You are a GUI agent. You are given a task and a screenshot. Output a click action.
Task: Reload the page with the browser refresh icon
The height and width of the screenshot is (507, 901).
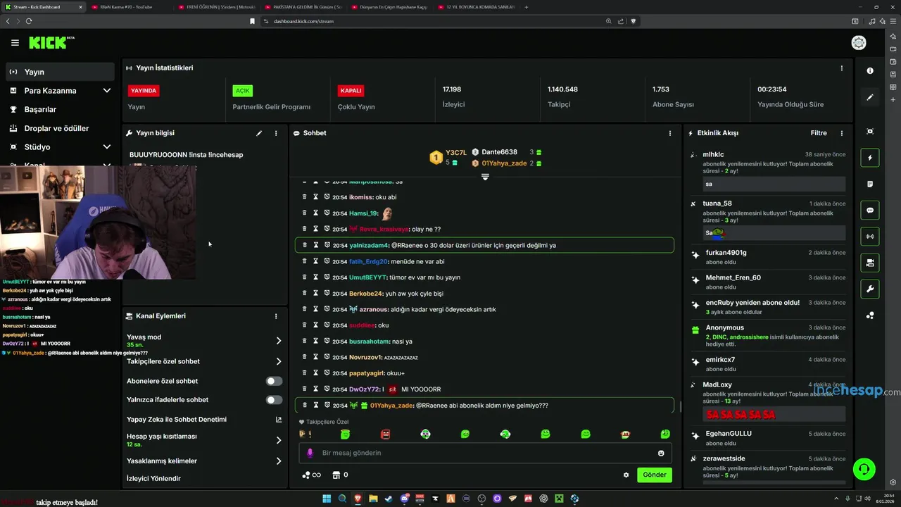(29, 21)
